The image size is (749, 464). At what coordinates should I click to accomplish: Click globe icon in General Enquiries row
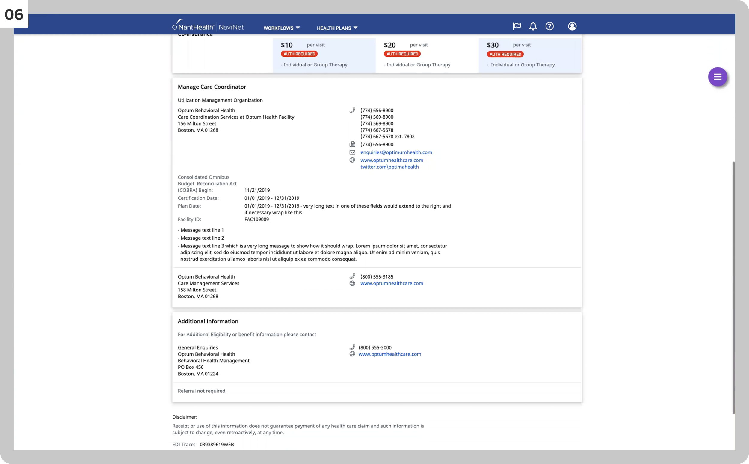pyautogui.click(x=352, y=354)
